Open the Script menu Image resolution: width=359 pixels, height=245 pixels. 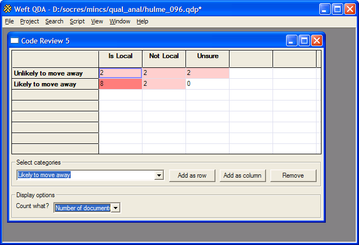point(77,21)
